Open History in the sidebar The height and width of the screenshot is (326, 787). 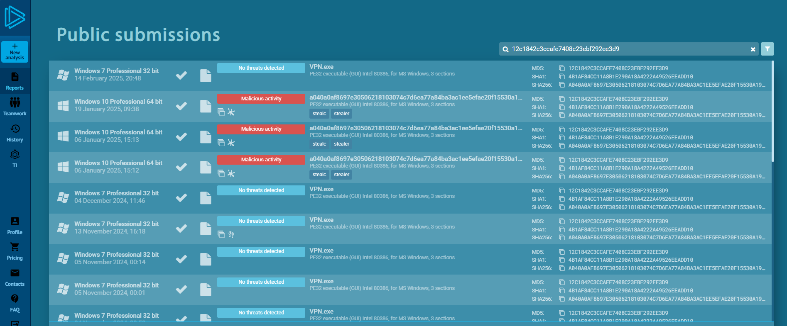pyautogui.click(x=15, y=133)
